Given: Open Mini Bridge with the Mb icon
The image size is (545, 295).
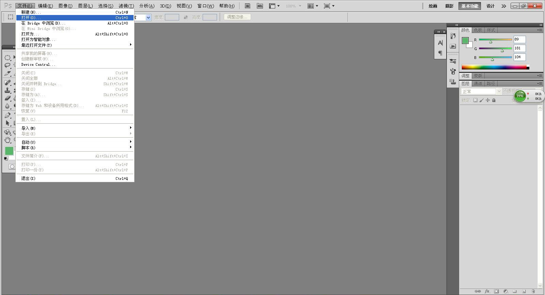Looking at the screenshot, I should coord(260,6).
